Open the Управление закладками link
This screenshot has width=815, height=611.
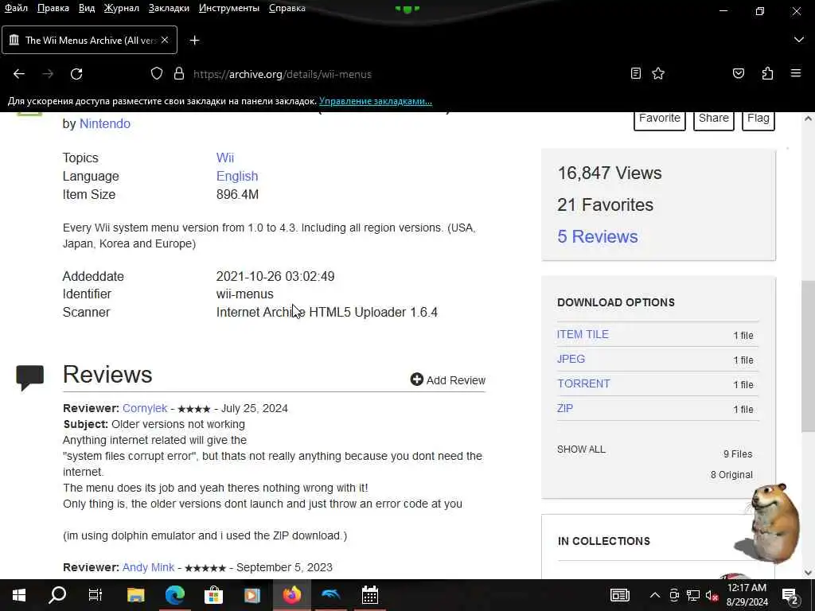(x=376, y=101)
